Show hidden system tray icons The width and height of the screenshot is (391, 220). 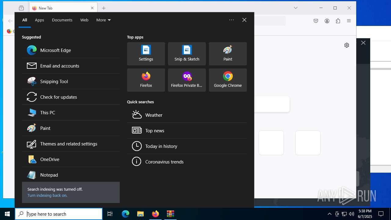[x=329, y=214]
